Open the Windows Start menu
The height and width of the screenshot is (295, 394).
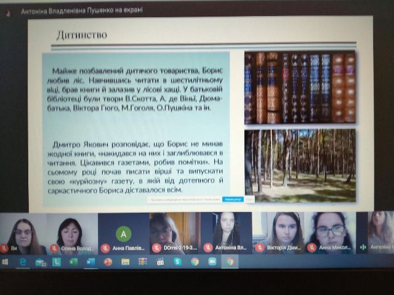point(5,262)
